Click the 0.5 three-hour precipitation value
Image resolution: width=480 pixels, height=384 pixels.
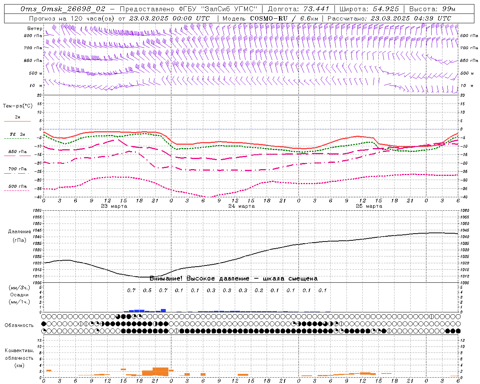(147, 291)
